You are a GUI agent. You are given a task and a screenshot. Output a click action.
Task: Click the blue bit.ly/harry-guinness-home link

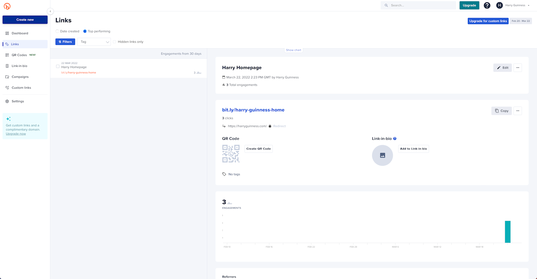(253, 110)
